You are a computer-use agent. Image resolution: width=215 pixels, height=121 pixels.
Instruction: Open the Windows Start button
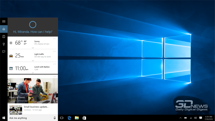click(x=4, y=118)
